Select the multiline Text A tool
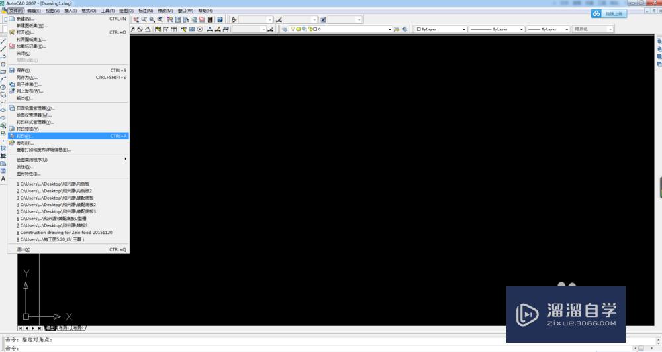The image size is (662, 352). [3, 179]
